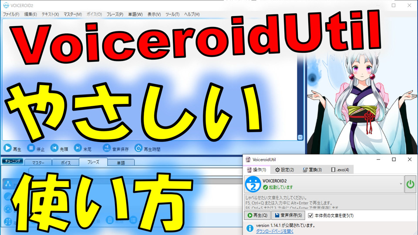This screenshot has width=418, height=235.
Task: Select the speed gauge tuning icon
Action: coord(8,209)
